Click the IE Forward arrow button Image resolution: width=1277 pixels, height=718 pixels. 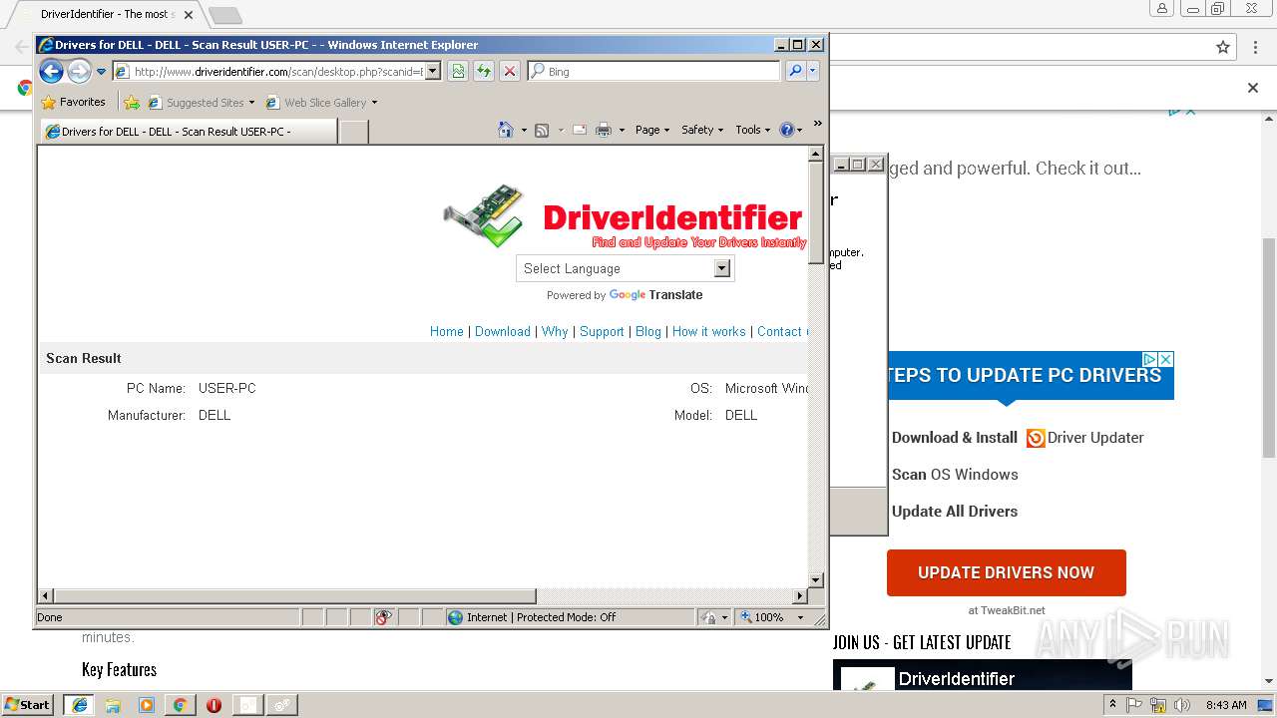point(79,71)
